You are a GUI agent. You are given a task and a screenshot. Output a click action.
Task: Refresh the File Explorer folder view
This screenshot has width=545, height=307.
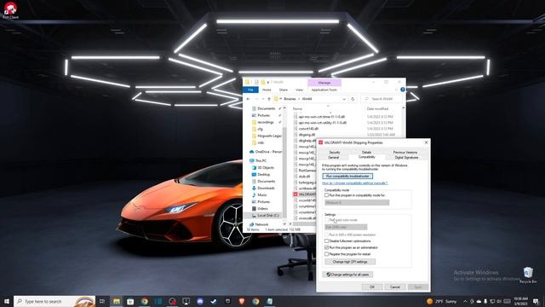point(353,99)
